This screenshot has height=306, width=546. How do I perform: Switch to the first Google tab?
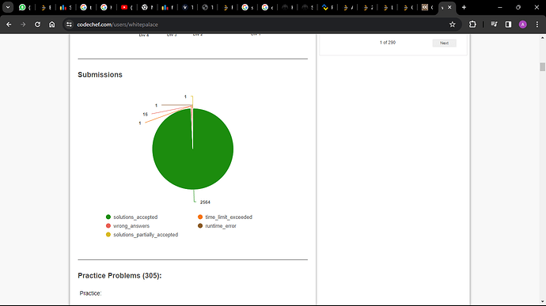pos(84,7)
